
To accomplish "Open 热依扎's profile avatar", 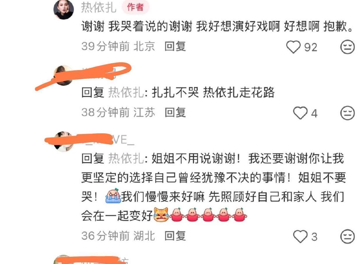I will click(64, 10).
